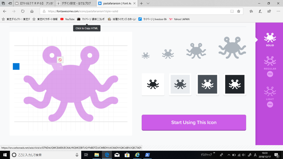Click the PRO badge under Regular
Viewport: 283px width, 159px height.
click(270, 74)
